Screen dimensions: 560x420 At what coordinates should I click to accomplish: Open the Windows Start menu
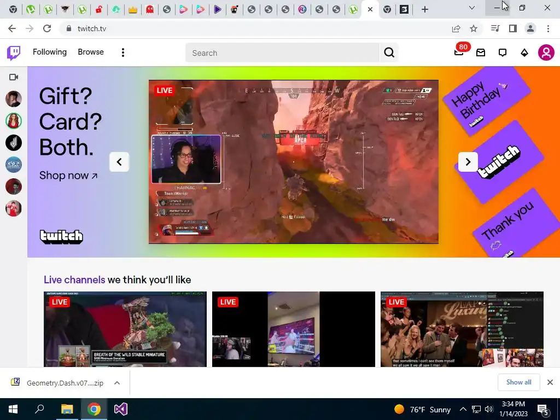coord(13,409)
